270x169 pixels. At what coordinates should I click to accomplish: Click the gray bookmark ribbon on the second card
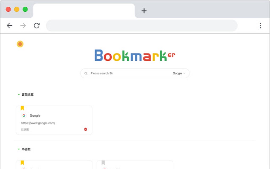(103, 163)
